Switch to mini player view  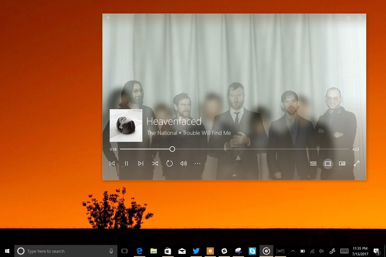tap(342, 164)
